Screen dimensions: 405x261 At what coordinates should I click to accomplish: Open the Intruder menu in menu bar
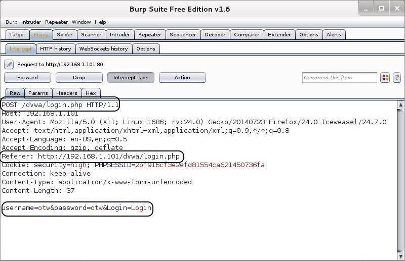pyautogui.click(x=31, y=22)
